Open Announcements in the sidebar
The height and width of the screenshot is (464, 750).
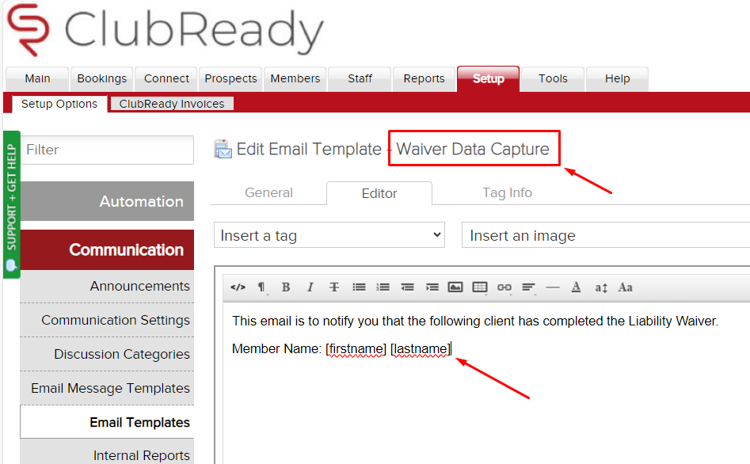coord(107,286)
